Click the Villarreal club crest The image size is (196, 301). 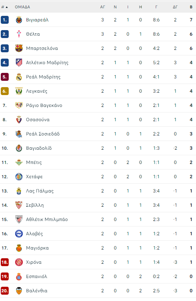coord(19,20)
